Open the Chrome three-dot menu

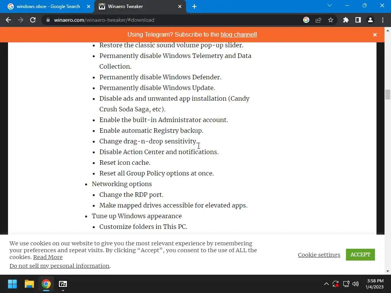(x=383, y=20)
